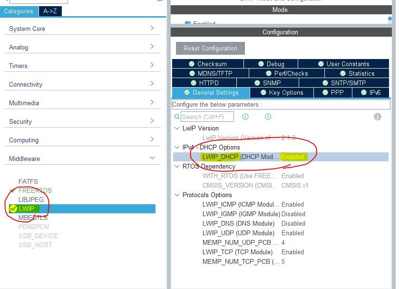Edit the MEMP_NUM_UDP_PCB value 4
Viewport: 399px width, 289px height.
click(283, 242)
